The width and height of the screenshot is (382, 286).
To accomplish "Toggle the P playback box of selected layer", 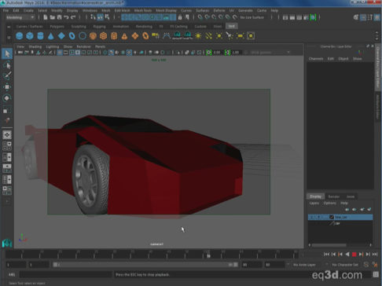I will [318, 217].
